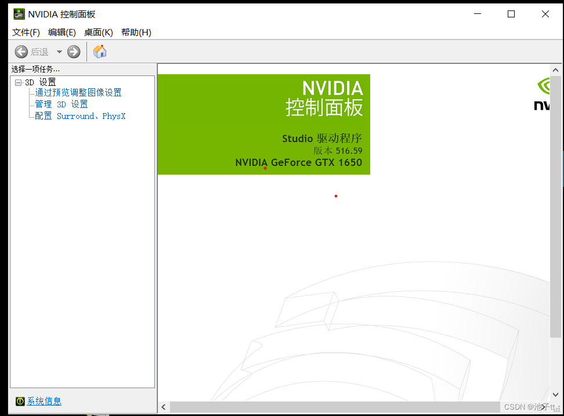Viewport: 564px width, 416px height.
Task: Navigate back using the back arrow icon
Action: [21, 51]
